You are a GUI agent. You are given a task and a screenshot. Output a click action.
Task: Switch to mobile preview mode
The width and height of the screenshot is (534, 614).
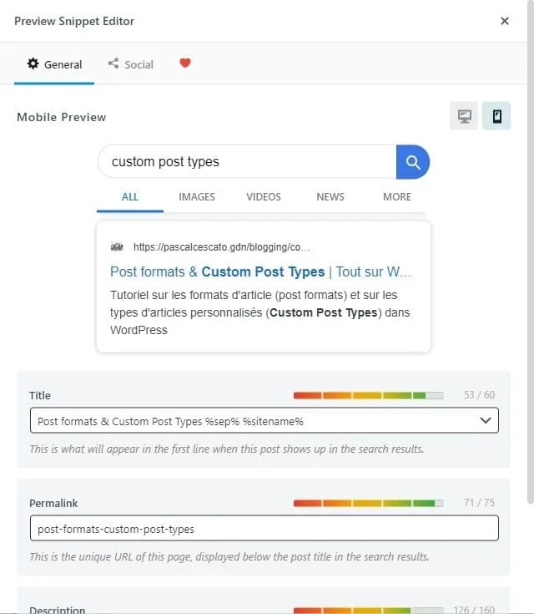496,117
